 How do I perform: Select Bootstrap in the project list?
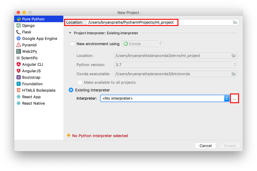click(x=31, y=78)
